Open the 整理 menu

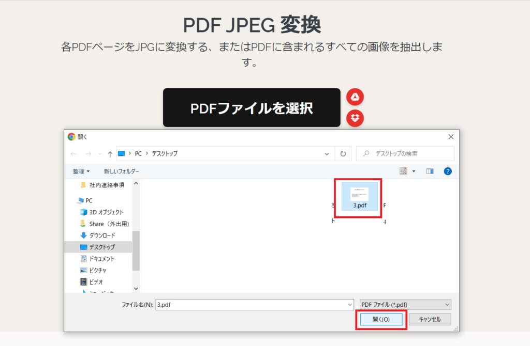click(x=81, y=171)
